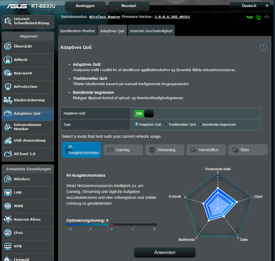This screenshot has height=261, width=275.
Task: Open the IPv6 icon
Action: pyautogui.click(x=8, y=233)
